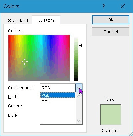Confirm with the OK button

click(x=111, y=20)
